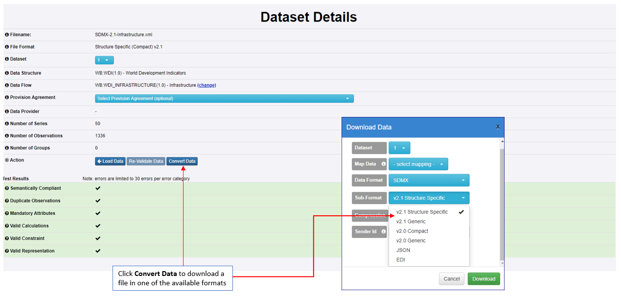Screen dimensions: 621x298
Task: Click the Download Data dialog scrollbar
Action: point(500,206)
